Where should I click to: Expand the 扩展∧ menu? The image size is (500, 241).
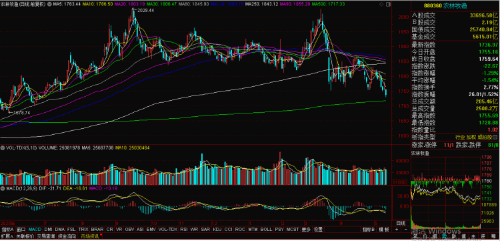click(x=7, y=236)
